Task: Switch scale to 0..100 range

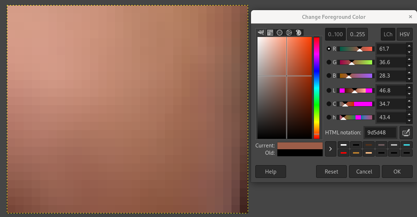Action: [335, 34]
